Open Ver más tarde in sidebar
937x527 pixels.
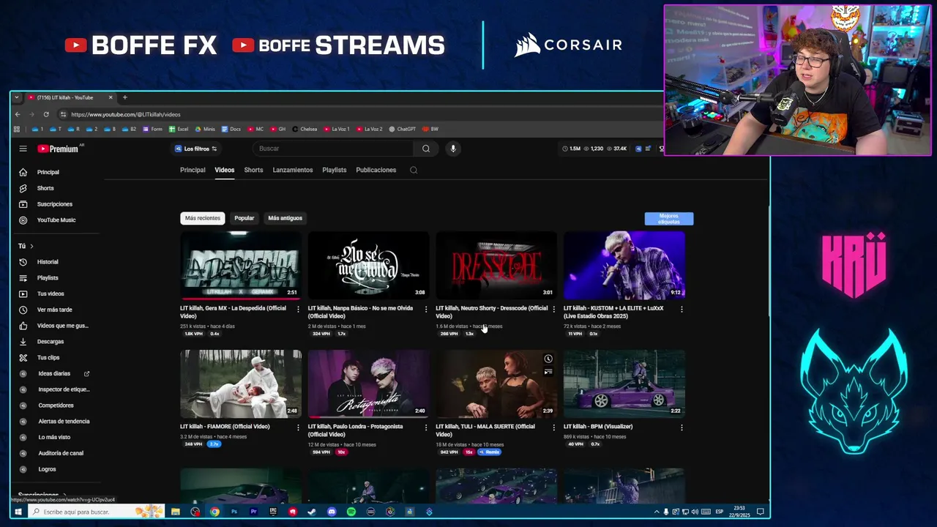click(55, 310)
